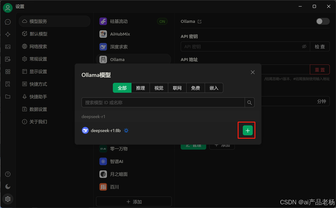This screenshot has height=208, width=336.
Task: Select the Ollama provider row
Action: pos(133,60)
